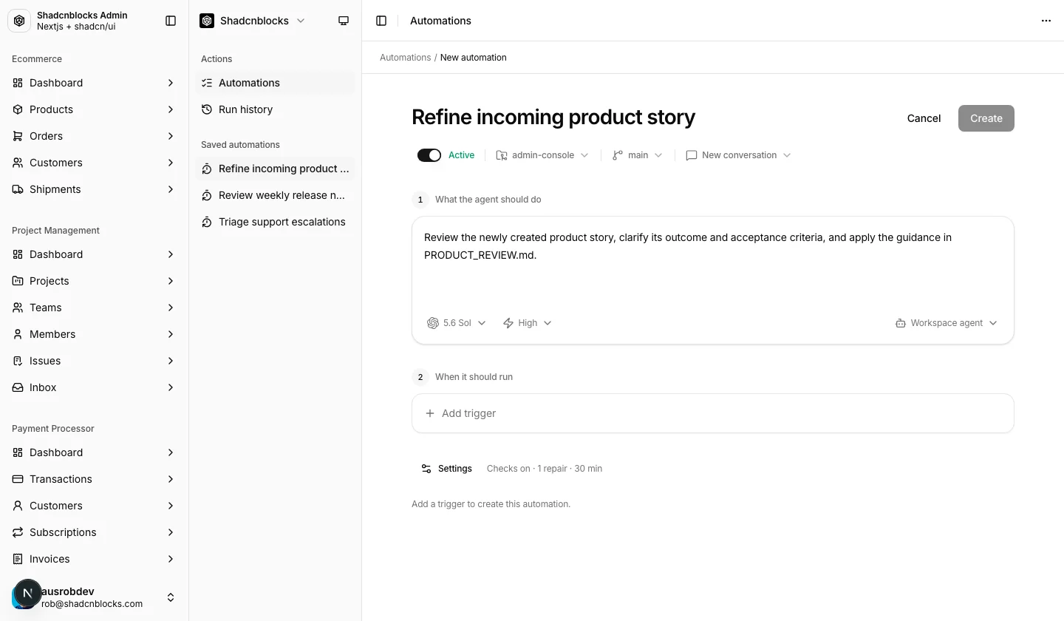The image size is (1064, 621).
Task: Click the Ecommerce Dashboard grid icon
Action: point(18,83)
